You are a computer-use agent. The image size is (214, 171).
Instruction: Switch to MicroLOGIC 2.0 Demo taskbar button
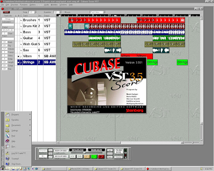point(80,169)
